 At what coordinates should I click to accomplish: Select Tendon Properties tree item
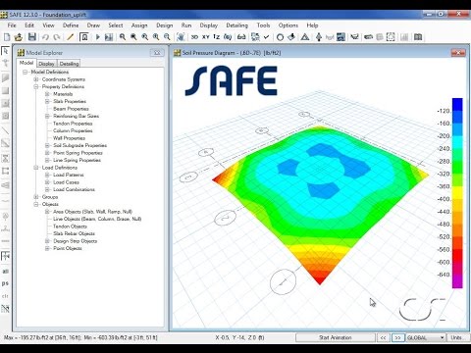point(73,124)
